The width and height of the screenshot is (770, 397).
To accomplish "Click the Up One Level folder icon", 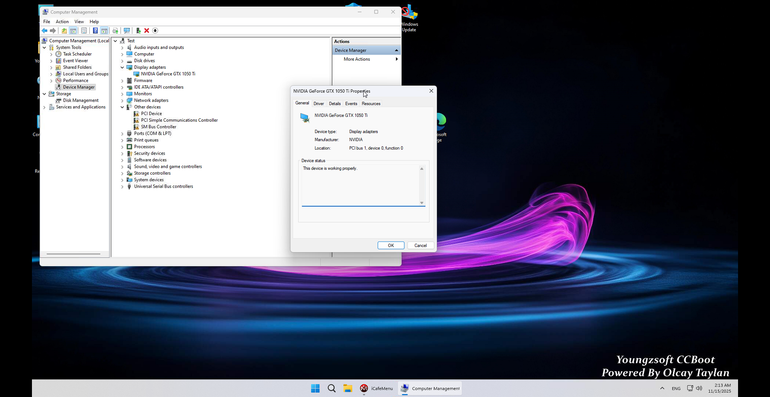I will point(64,31).
